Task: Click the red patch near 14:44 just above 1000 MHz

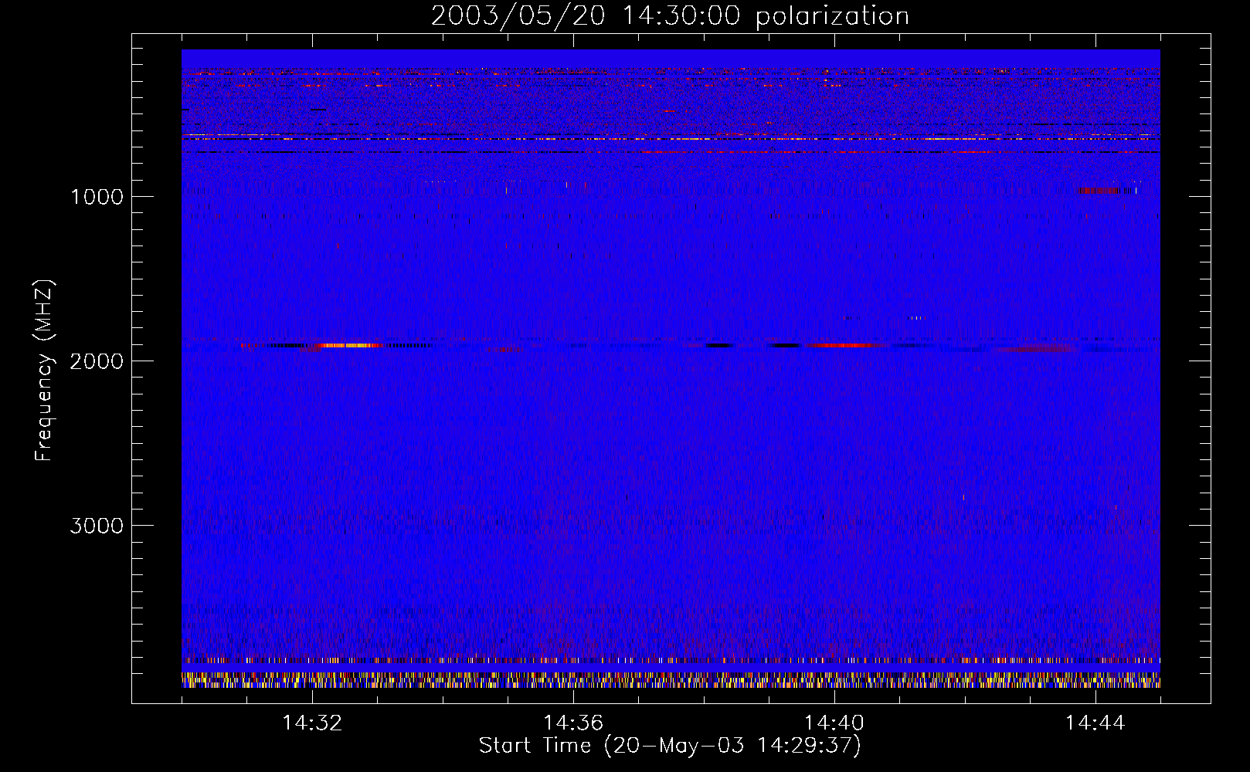Action: point(1099,191)
